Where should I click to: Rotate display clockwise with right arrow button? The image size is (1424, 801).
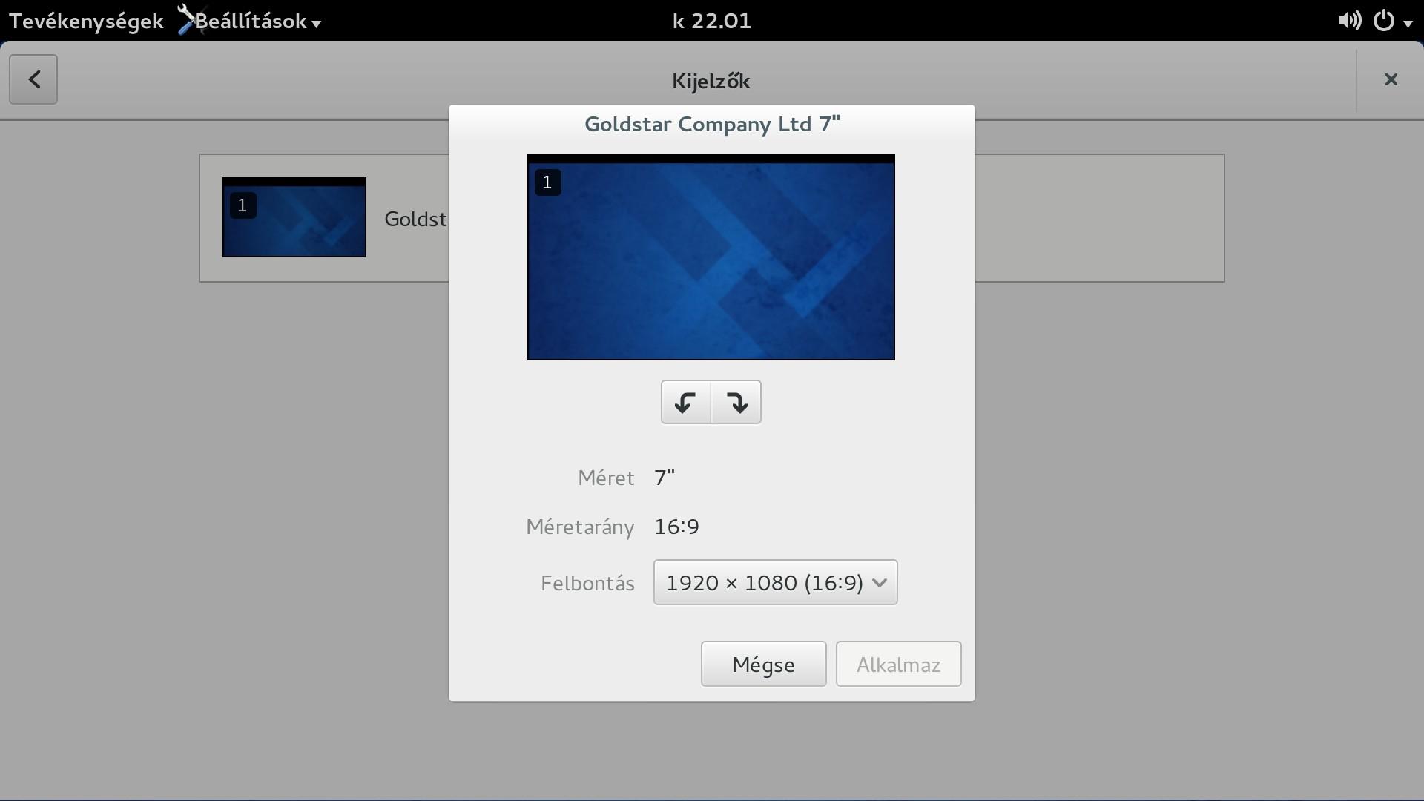pos(736,403)
